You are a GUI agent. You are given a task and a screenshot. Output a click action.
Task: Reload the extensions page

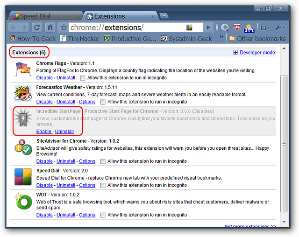pos(37,28)
